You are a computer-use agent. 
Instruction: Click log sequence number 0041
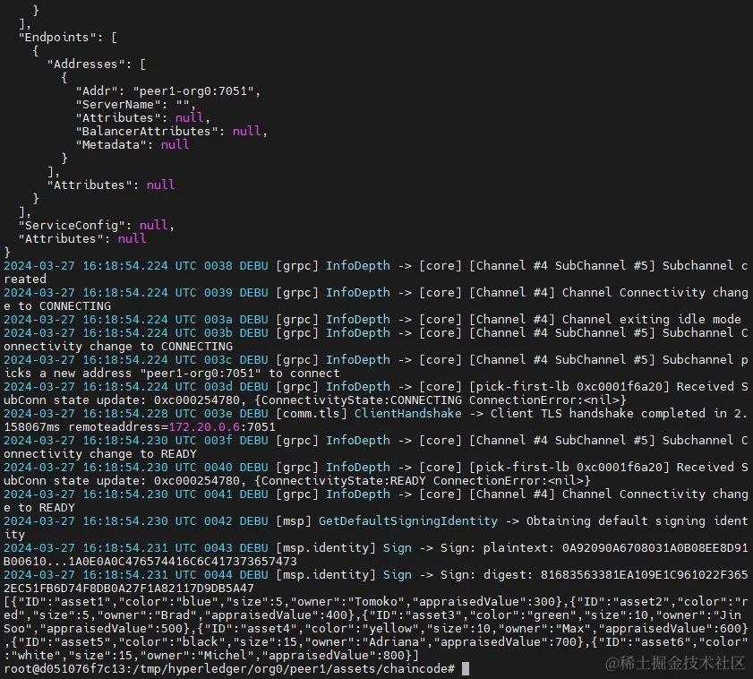click(218, 494)
